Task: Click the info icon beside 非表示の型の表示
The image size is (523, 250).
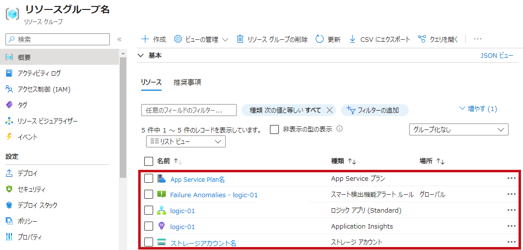Action: click(x=340, y=128)
